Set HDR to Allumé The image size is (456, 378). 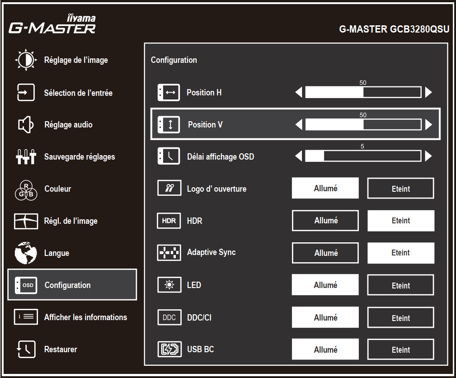tap(325, 221)
